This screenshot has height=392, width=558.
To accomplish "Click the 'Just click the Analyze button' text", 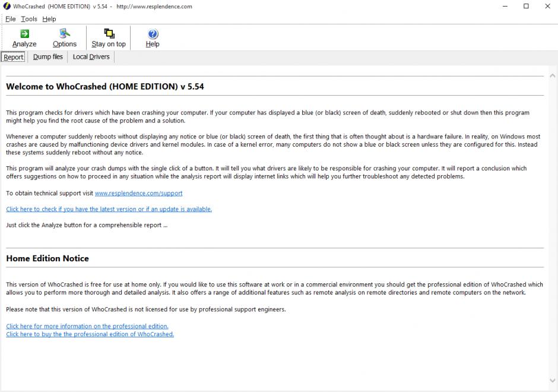I will 87,225.
